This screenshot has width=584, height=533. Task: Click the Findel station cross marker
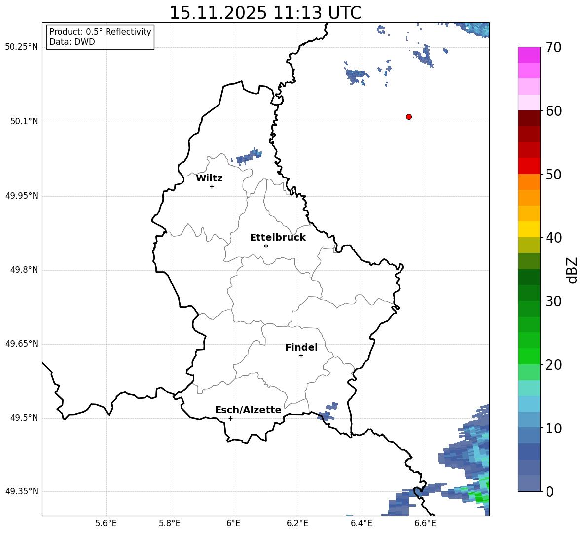(301, 355)
